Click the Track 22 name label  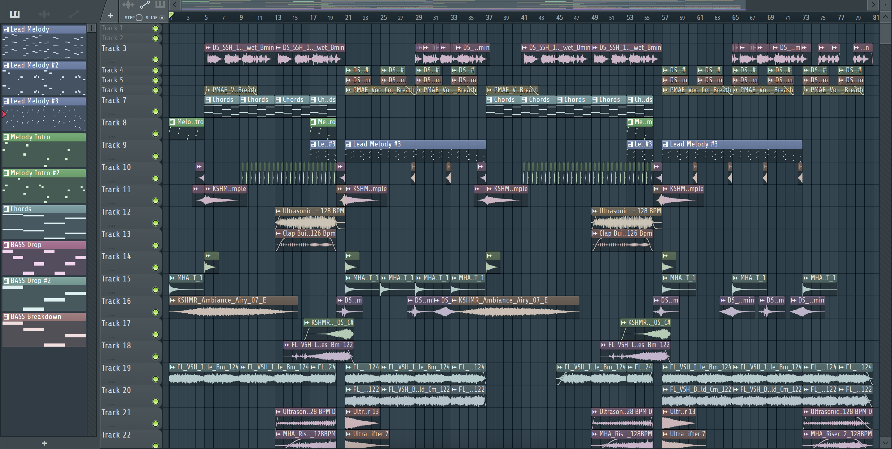116,435
